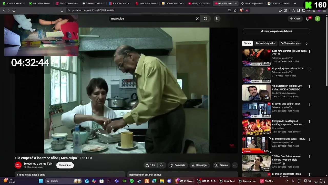Click the browser address bar URL
Viewport: 328px width, 185px height.
click(x=93, y=10)
